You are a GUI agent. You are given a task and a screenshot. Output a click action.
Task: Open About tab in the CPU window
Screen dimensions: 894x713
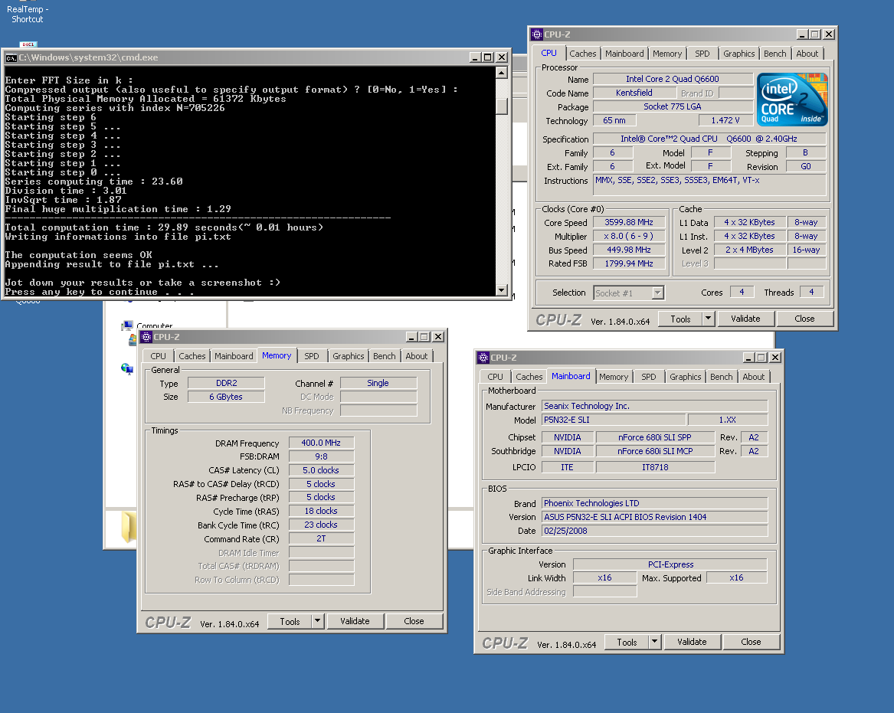tap(807, 54)
